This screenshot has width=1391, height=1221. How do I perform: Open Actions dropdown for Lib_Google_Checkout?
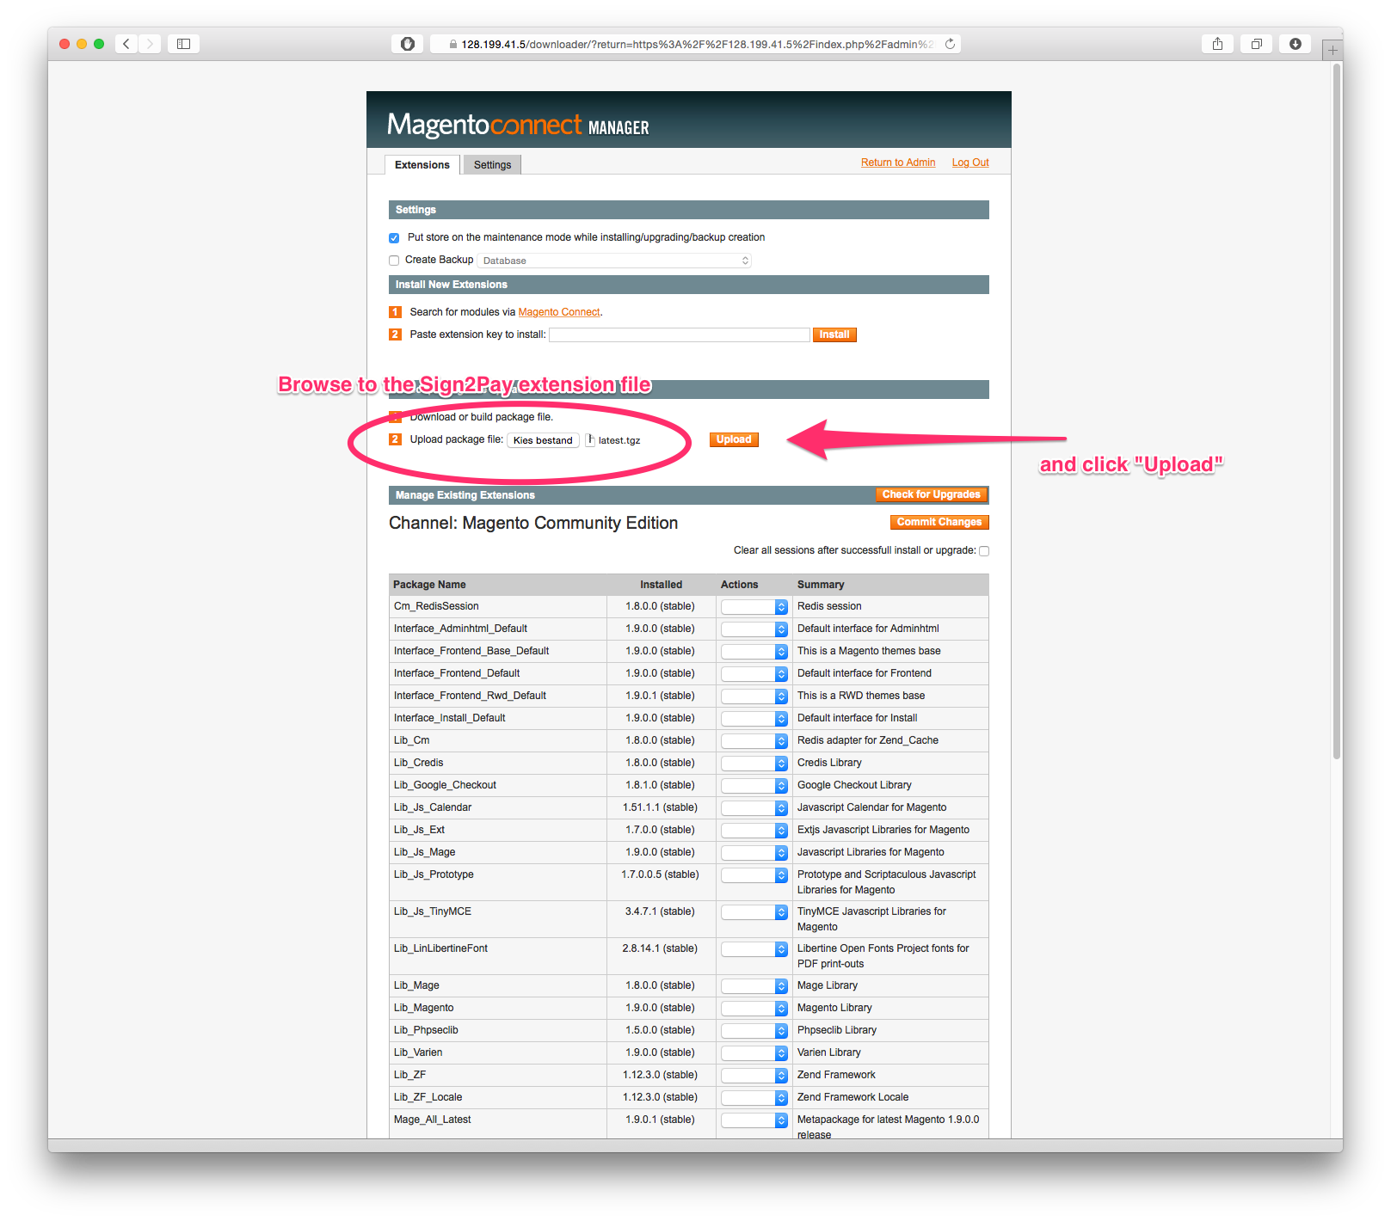tap(754, 786)
